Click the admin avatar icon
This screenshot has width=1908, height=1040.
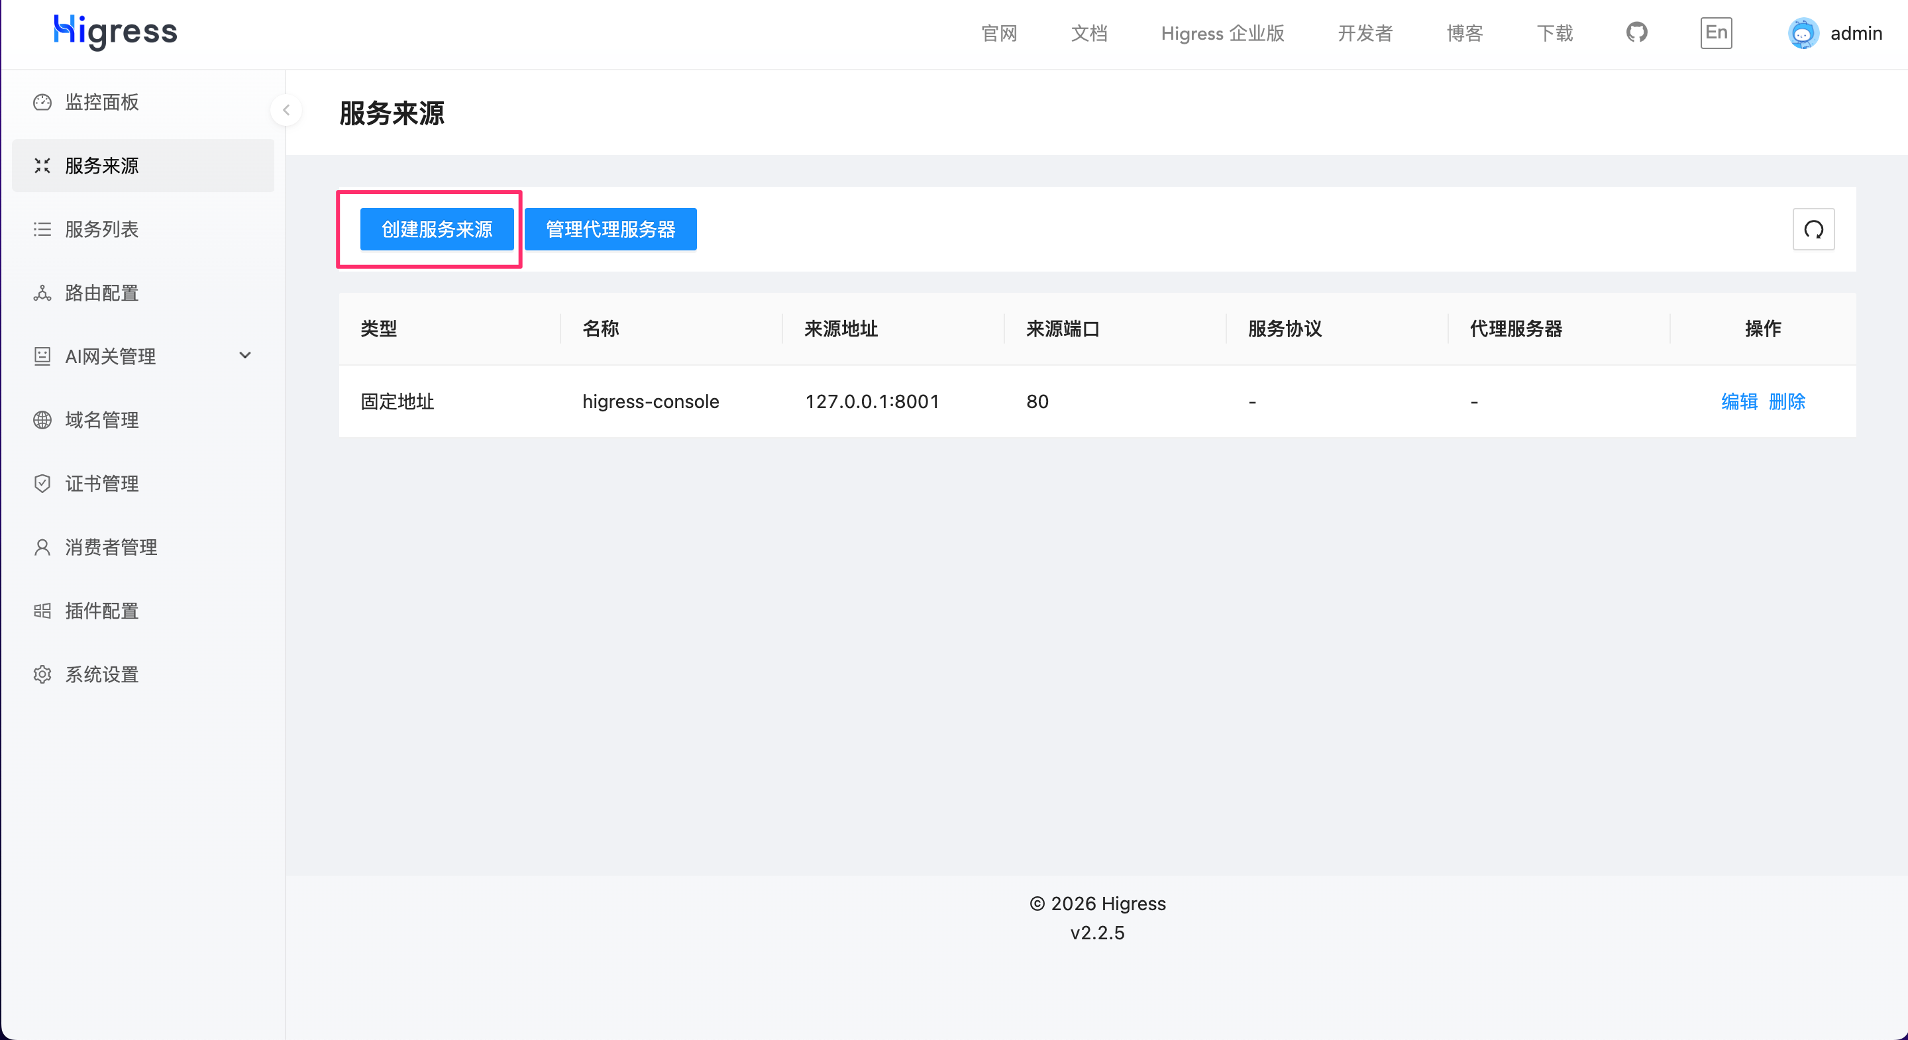coord(1803,33)
